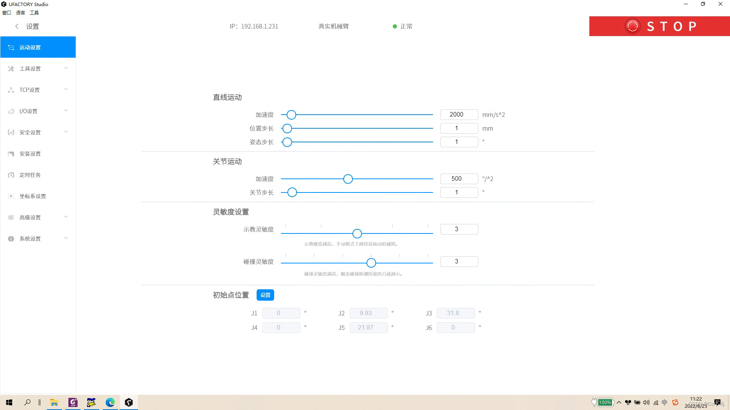
Task: Click the 碰撞灵敏度 slider handle
Action: pos(371,263)
